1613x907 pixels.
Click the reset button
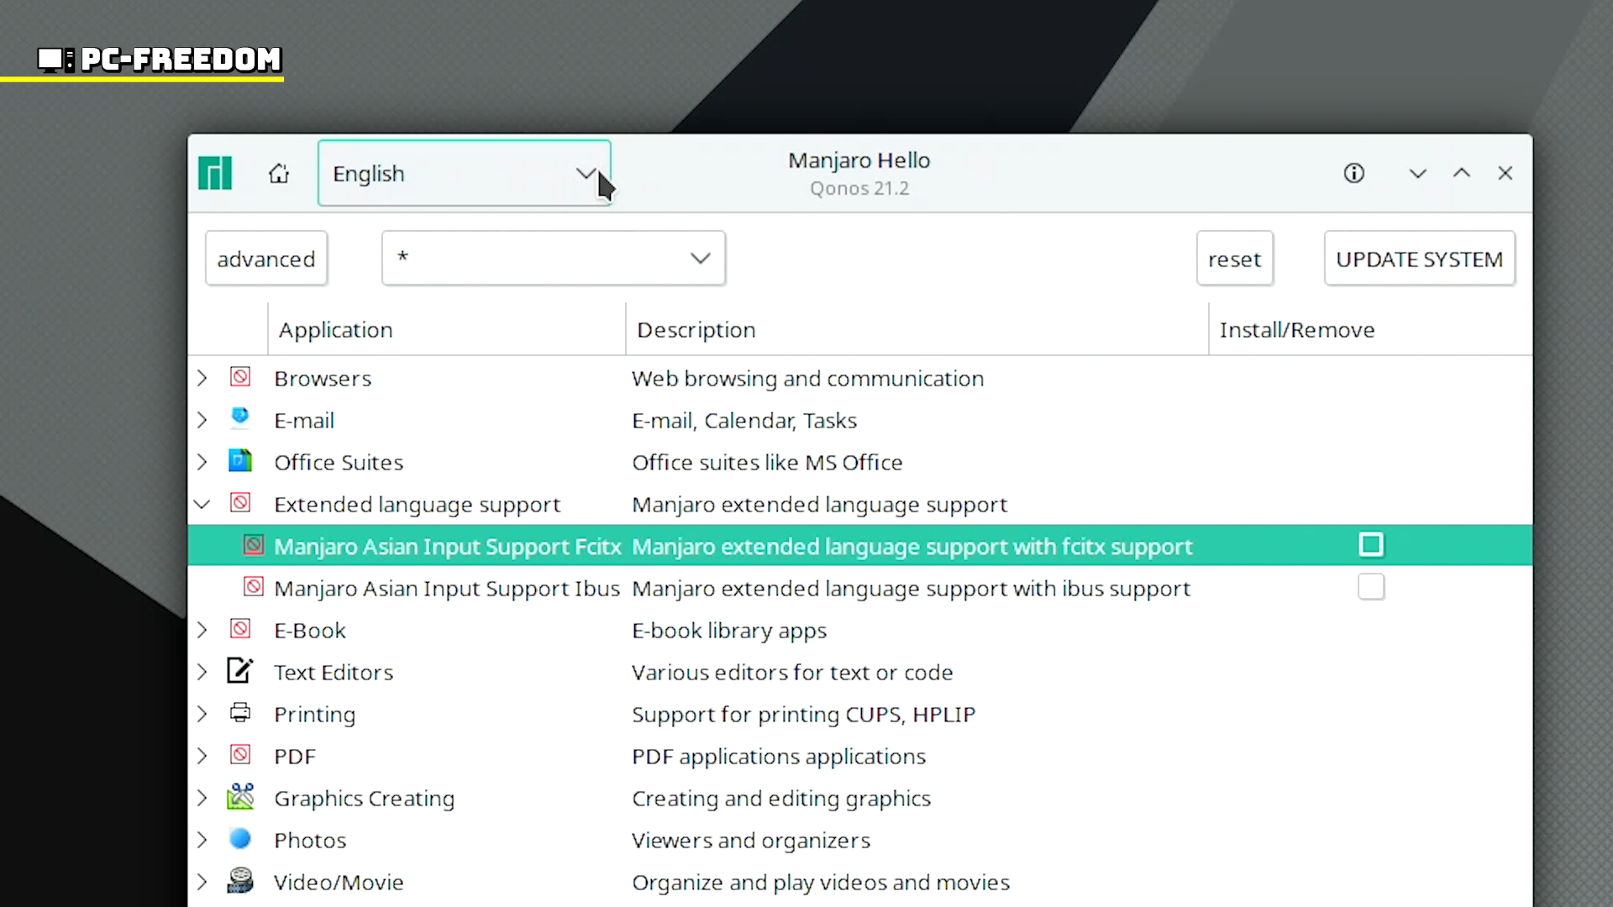[1234, 259]
